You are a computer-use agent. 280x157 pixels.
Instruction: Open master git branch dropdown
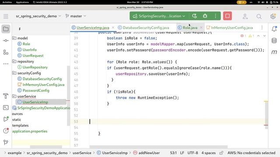(76, 16)
